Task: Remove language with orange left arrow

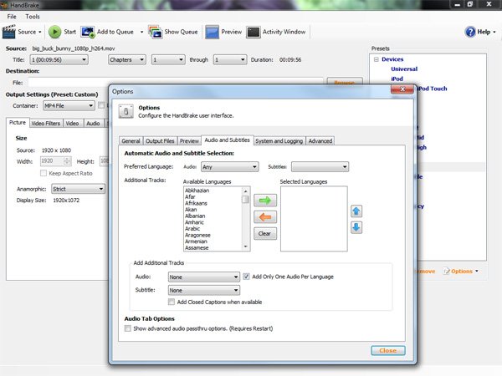Action: pyautogui.click(x=265, y=217)
